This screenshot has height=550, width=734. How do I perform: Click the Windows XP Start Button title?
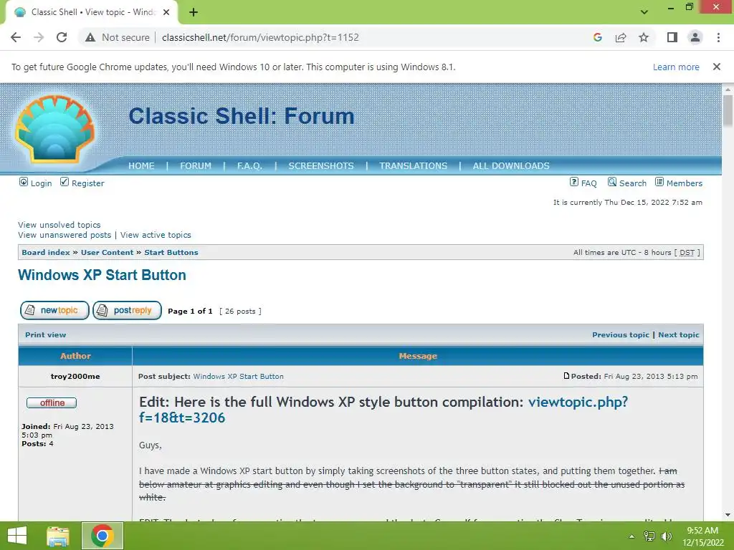point(102,275)
